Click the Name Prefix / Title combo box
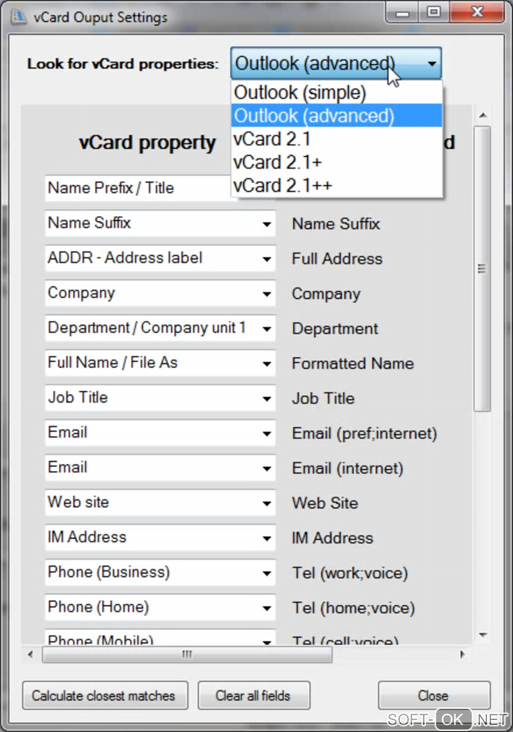 (138, 188)
